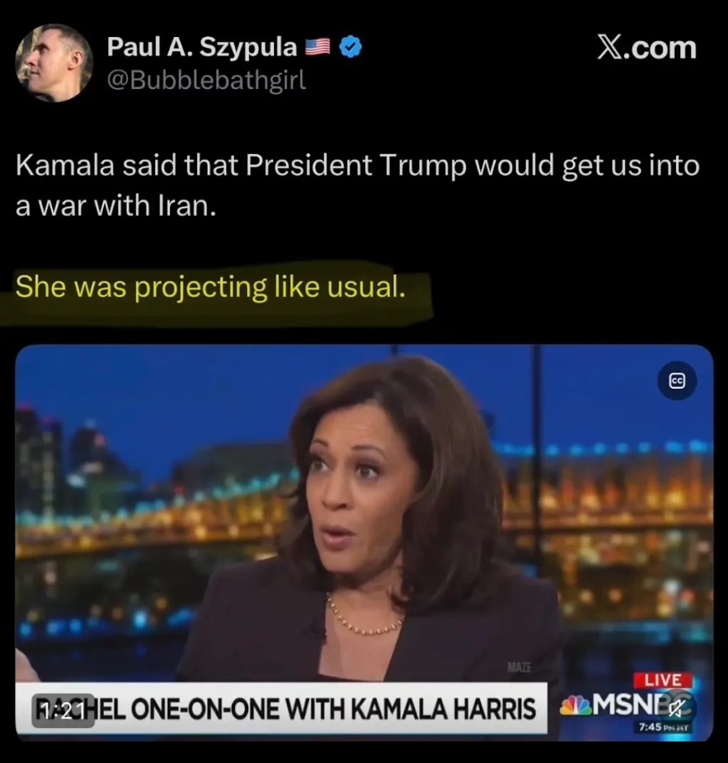Viewport: 728px width, 763px height.
Task: Click the 1:21 remaining time badge
Action: [63, 711]
